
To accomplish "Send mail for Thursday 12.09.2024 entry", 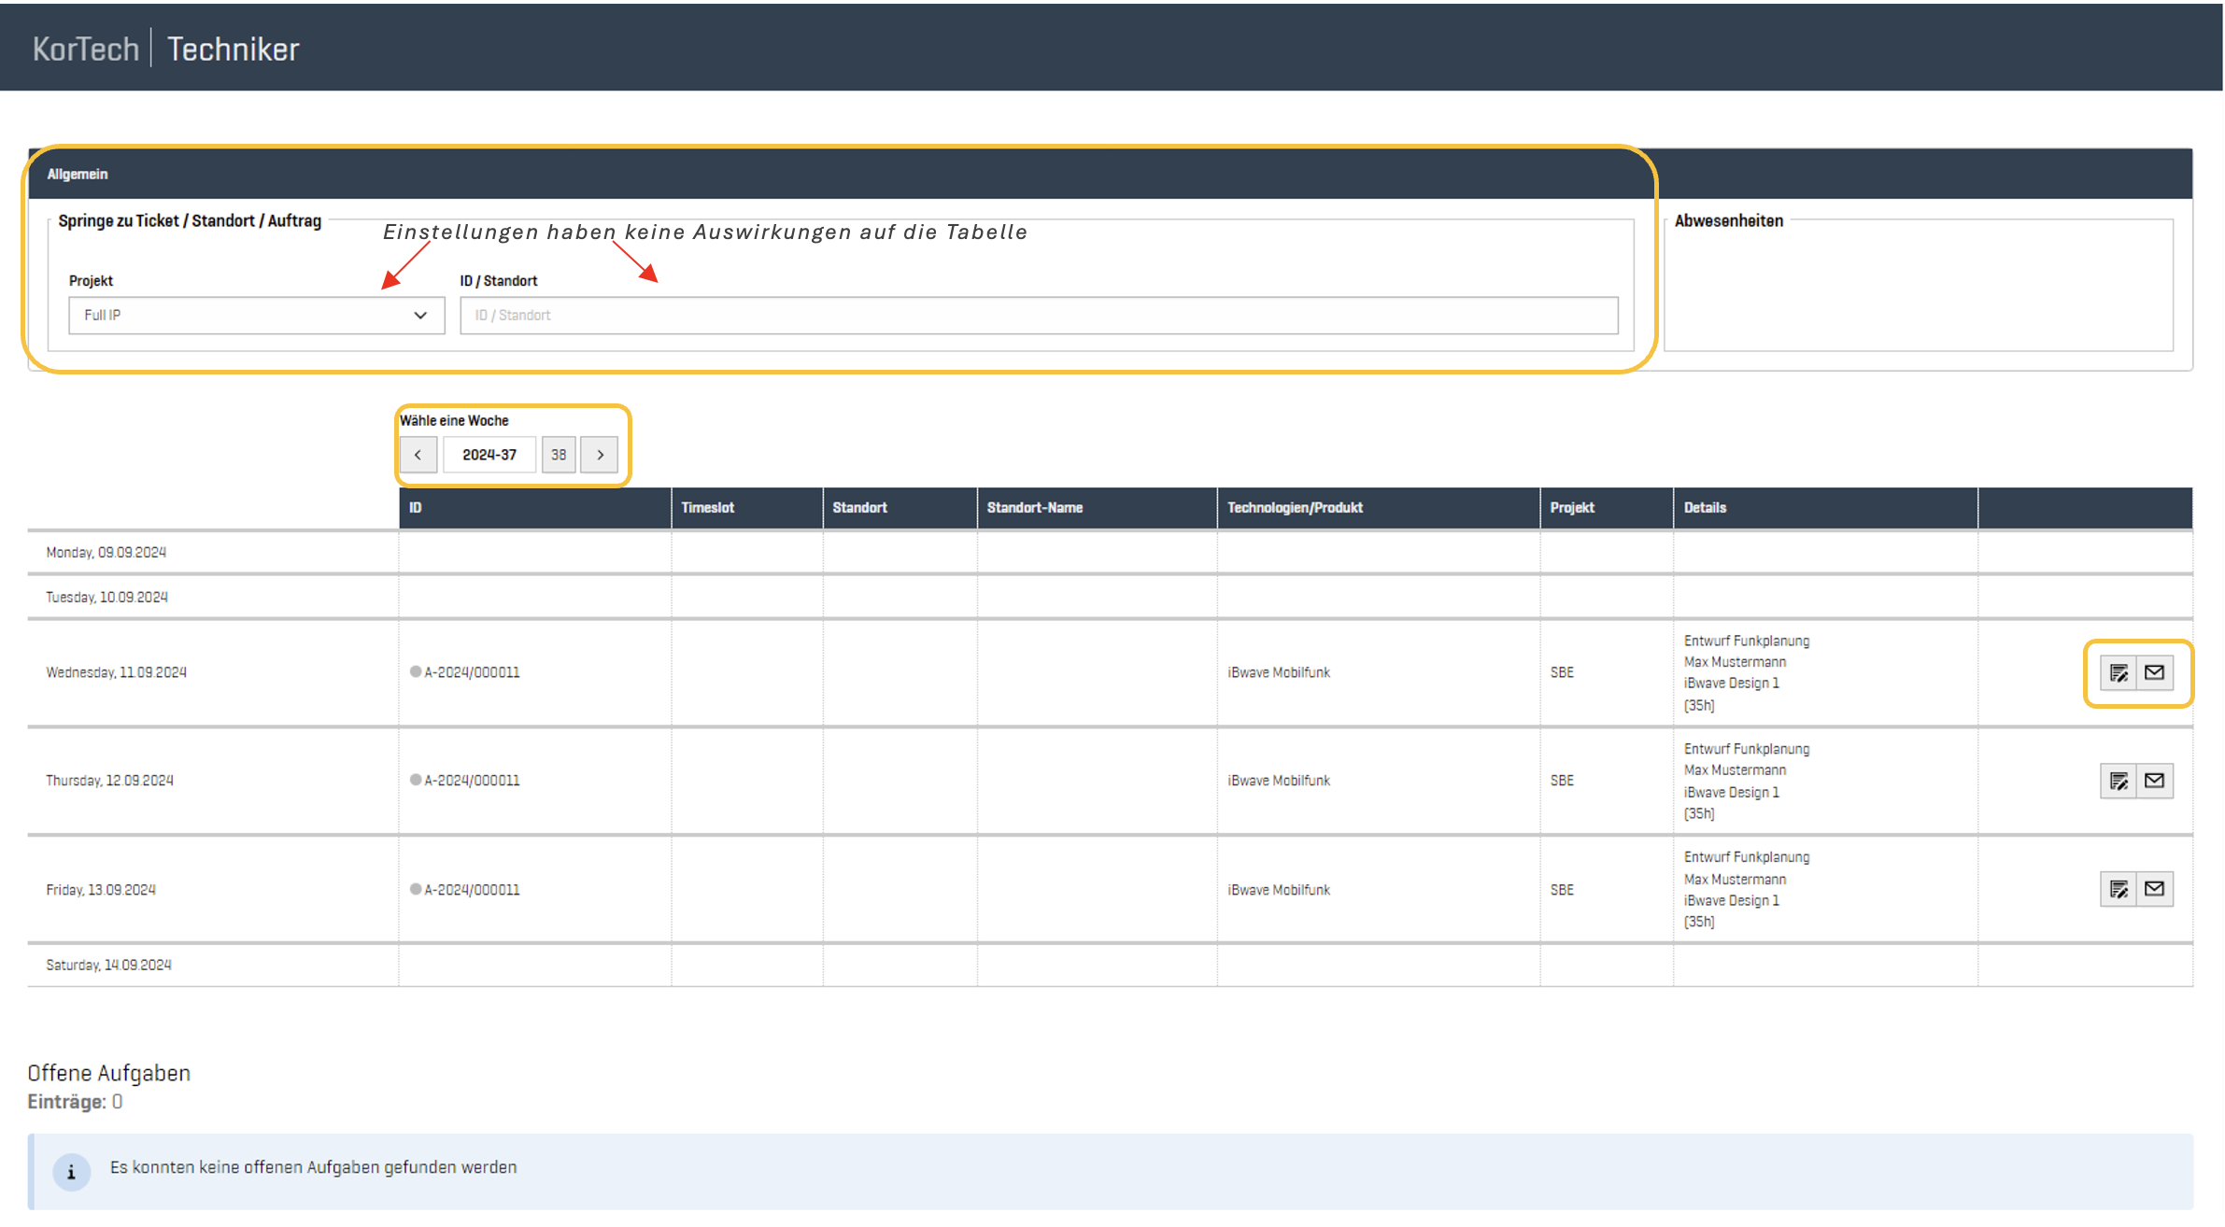I will (2154, 781).
